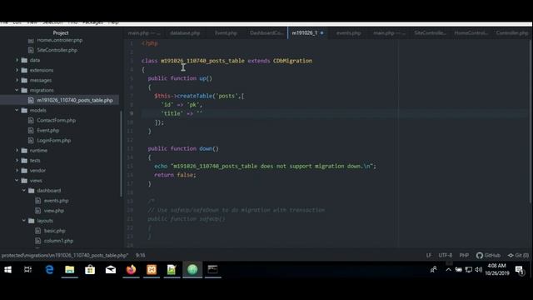Viewport: 533px width, 300px height.
Task: Switch to XAMPP on taskbar
Action: (152, 270)
